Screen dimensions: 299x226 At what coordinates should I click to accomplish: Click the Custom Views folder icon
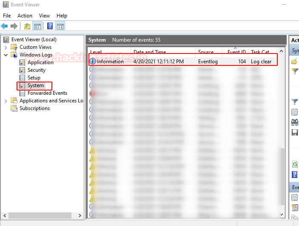tap(14, 47)
